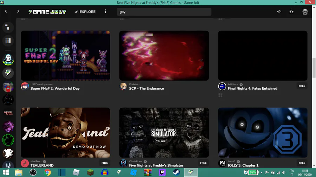This screenshot has width=316, height=177.
Task: Open the Game Jolt logo home link
Action: point(47,12)
